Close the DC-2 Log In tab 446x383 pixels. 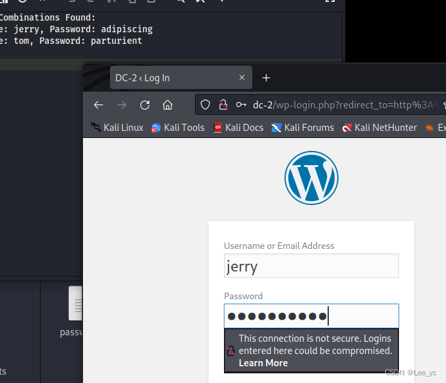[242, 77]
